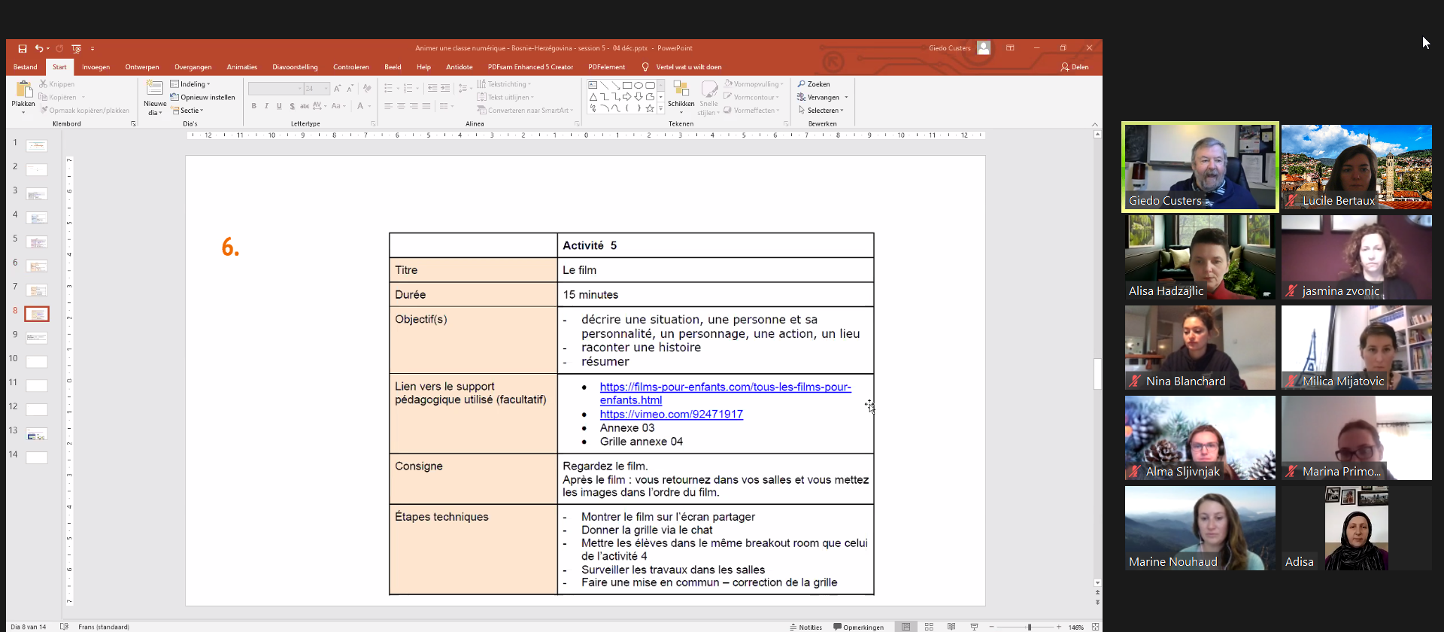1444x632 pixels.
Task: Switch to reading view icon in status bar
Action: click(951, 627)
